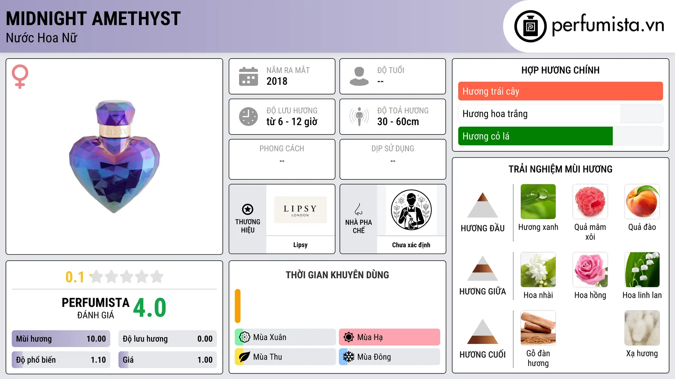Viewport: 675px width, 379px height.
Task: Click the snowflake icon for Mùa Đông
Action: click(349, 357)
